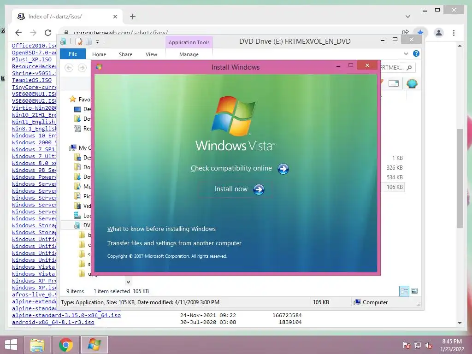Viewport: 472px width, 354px height.
Task: Click the Action Center flag tray icon
Action: (x=406, y=345)
